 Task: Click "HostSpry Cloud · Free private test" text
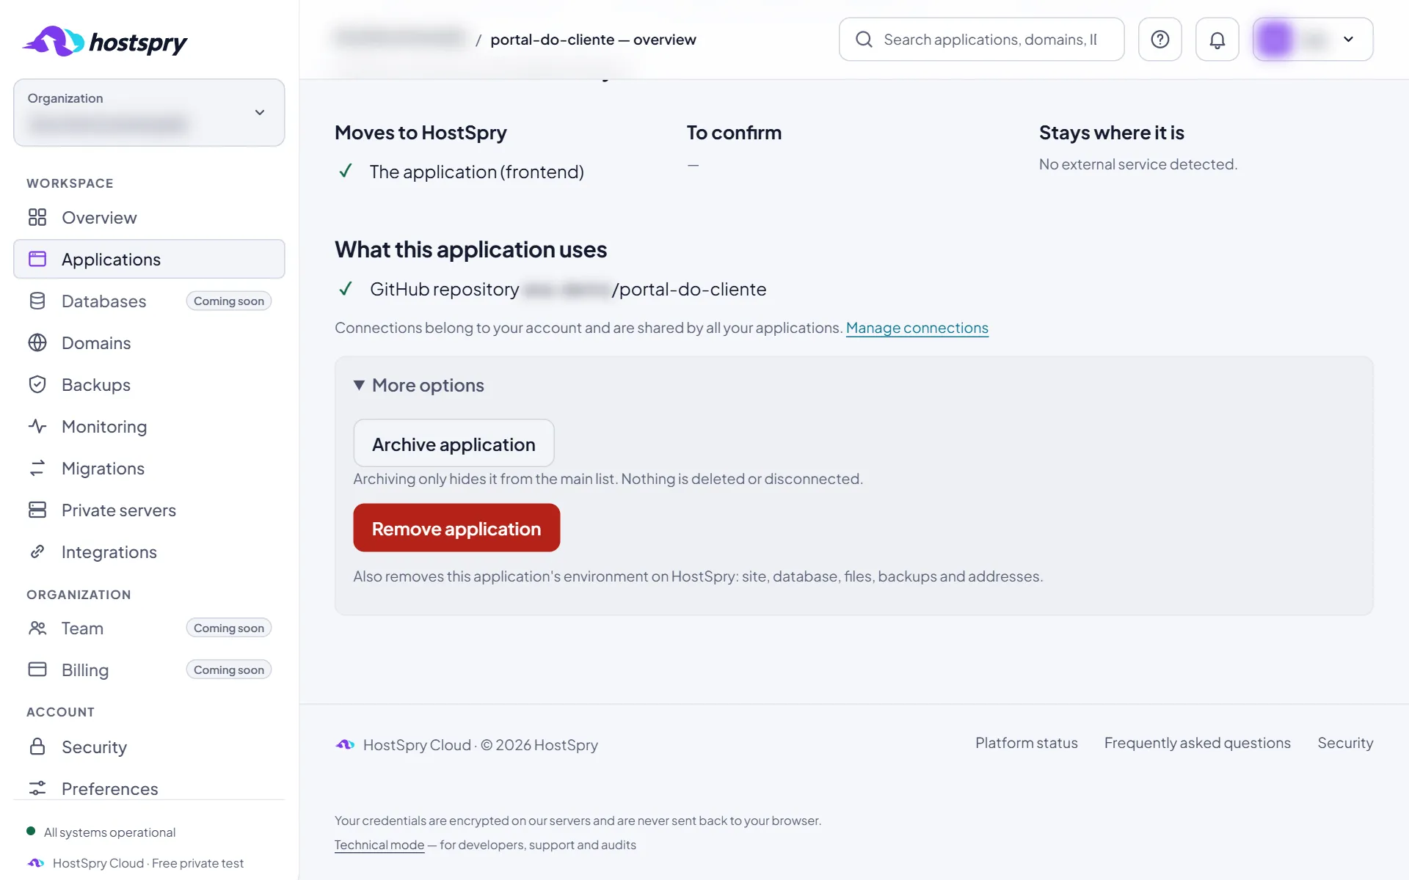pyautogui.click(x=148, y=863)
